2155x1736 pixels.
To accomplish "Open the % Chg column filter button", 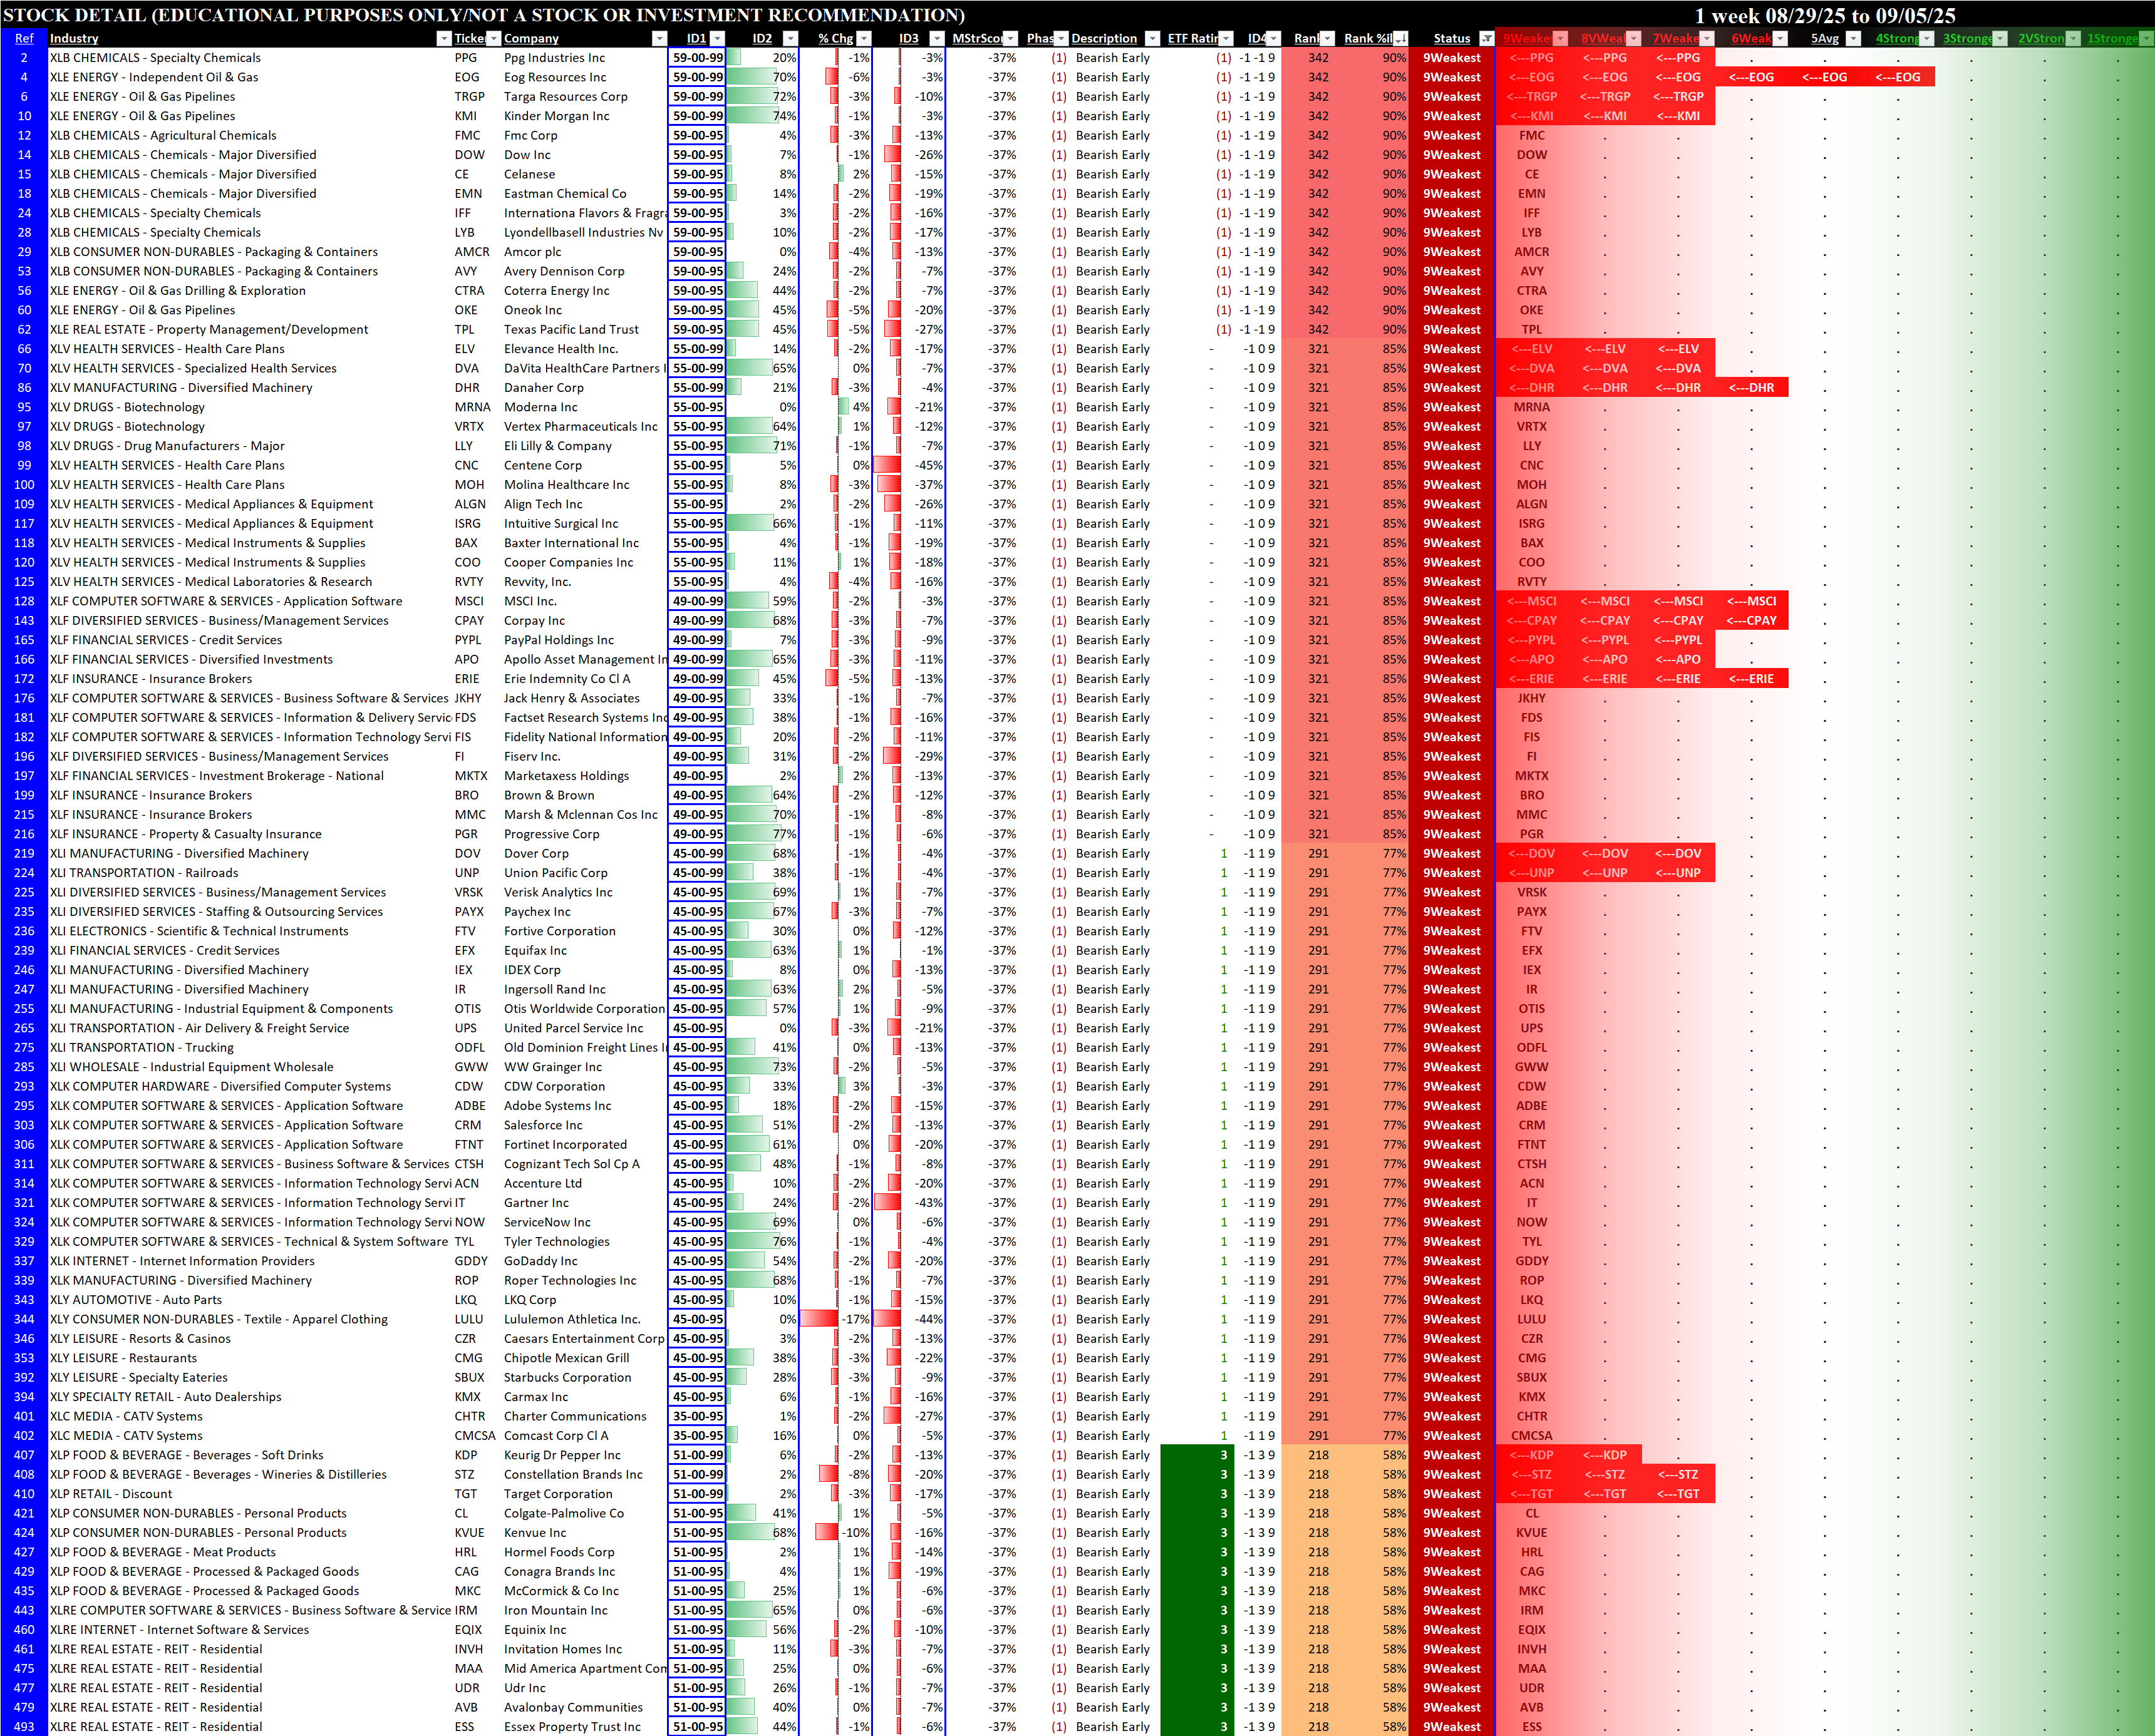I will point(864,38).
